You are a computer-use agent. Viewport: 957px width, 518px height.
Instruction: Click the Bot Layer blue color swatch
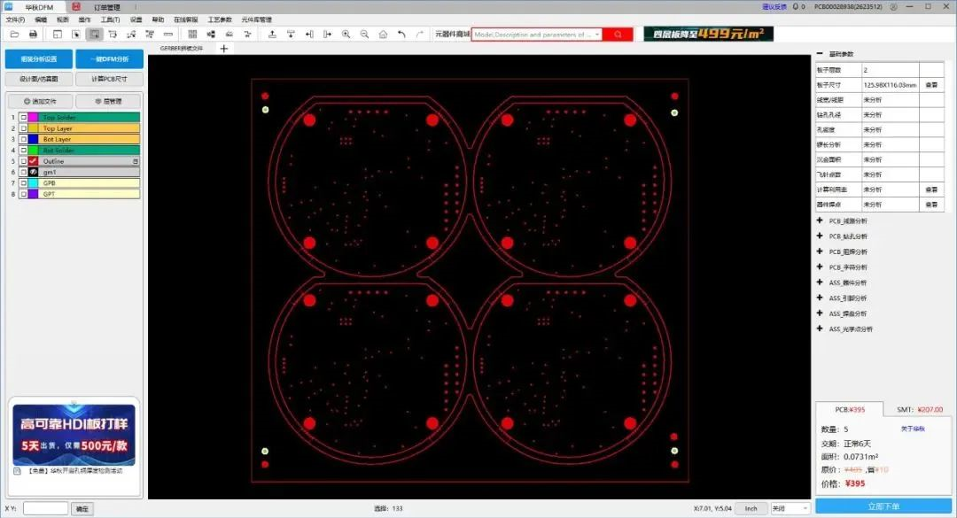tap(33, 139)
